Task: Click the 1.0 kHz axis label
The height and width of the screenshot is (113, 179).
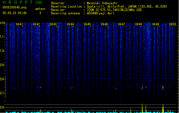Action: point(2,51)
